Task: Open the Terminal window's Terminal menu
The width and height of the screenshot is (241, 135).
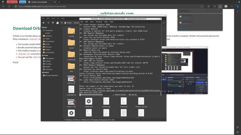Action: point(99,22)
